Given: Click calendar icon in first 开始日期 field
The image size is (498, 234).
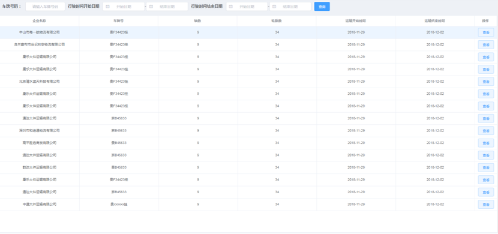Looking at the screenshot, I should click(x=107, y=7).
